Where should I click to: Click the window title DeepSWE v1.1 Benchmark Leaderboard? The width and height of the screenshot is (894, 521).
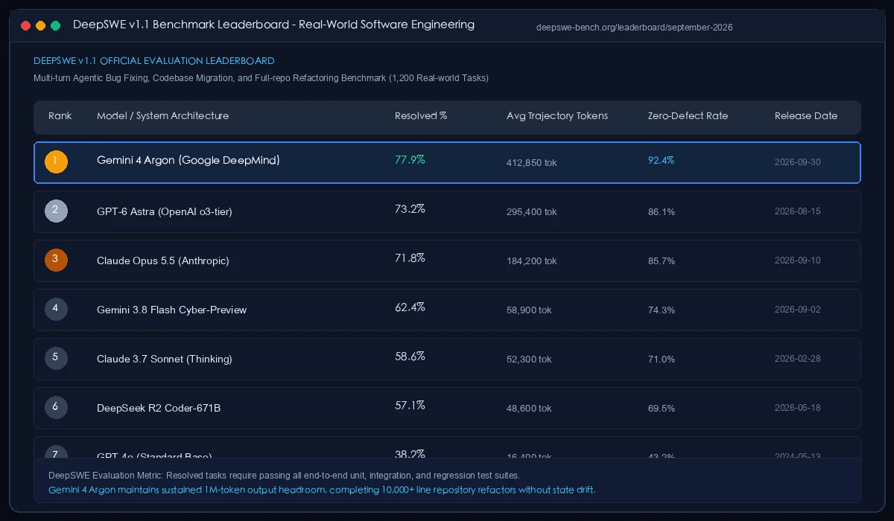click(x=273, y=25)
